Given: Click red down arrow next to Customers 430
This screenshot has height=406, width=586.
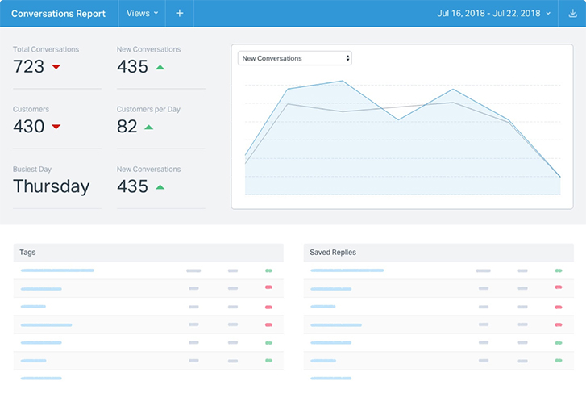Looking at the screenshot, I should 56,127.
